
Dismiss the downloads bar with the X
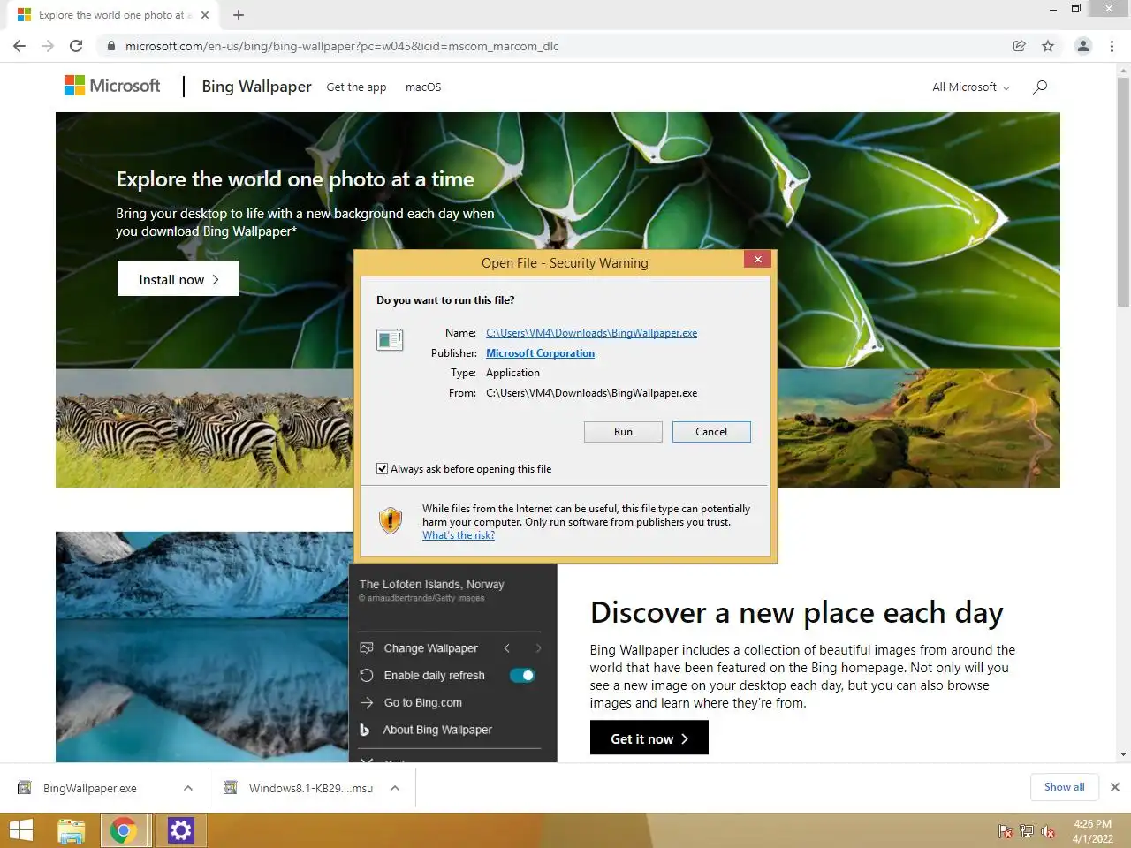1115,787
